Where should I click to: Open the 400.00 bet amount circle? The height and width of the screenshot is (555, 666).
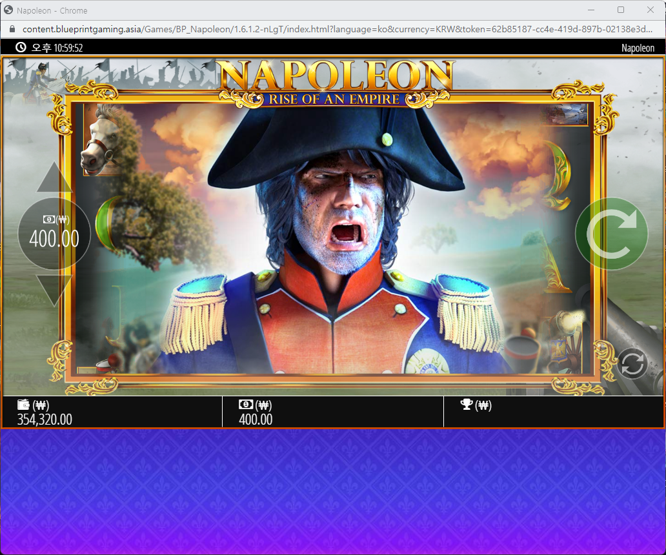54,234
